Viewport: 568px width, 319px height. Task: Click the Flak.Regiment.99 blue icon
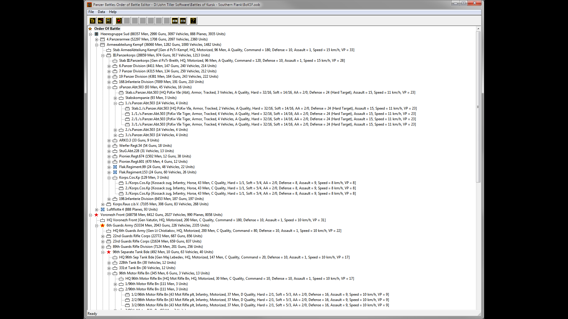115,167
